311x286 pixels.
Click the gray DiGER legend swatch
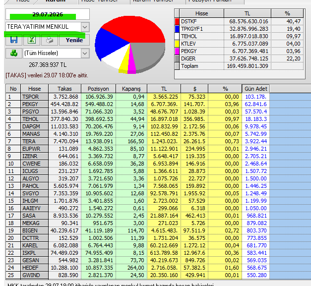click(x=177, y=58)
